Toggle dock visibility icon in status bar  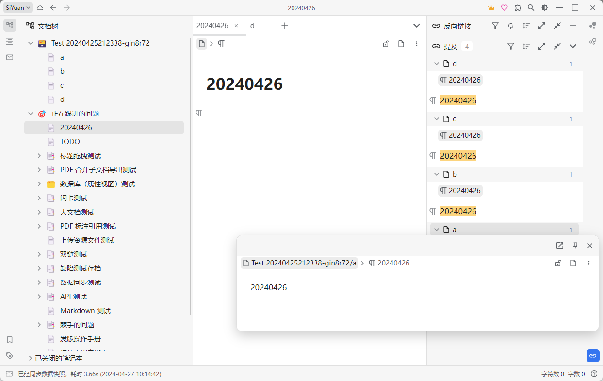coord(9,374)
